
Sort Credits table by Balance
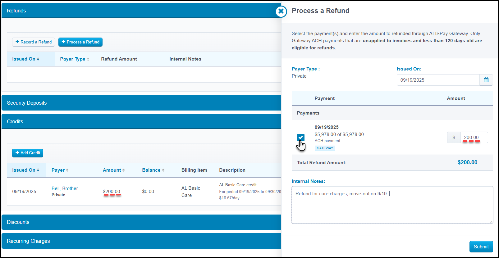(x=153, y=170)
